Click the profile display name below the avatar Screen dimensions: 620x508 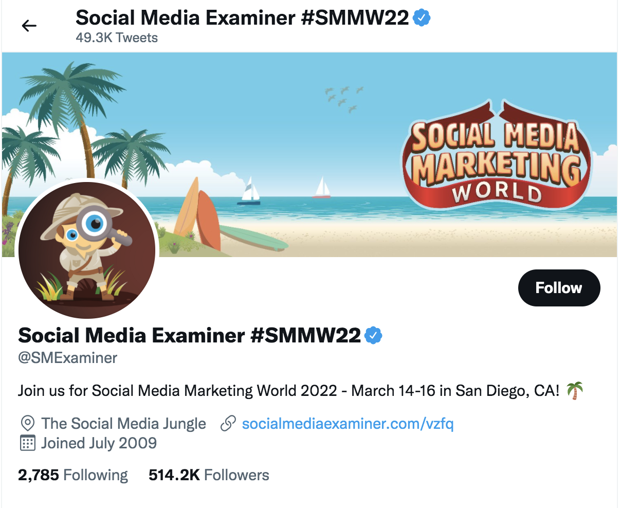[x=190, y=335]
